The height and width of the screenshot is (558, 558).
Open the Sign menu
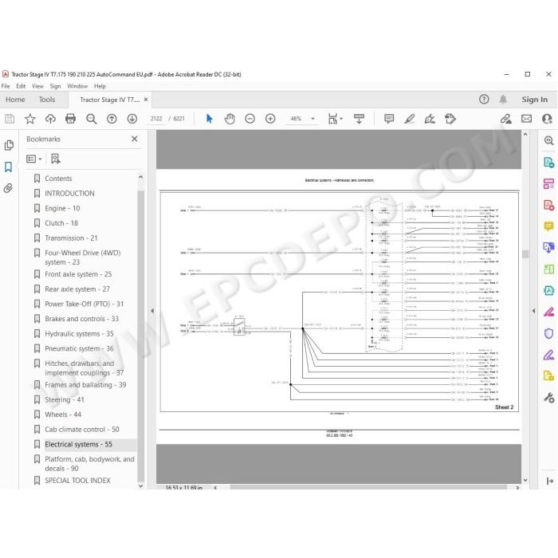click(x=55, y=86)
